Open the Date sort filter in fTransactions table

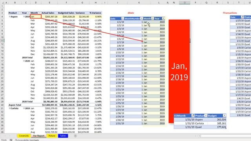[x=242, y=17]
